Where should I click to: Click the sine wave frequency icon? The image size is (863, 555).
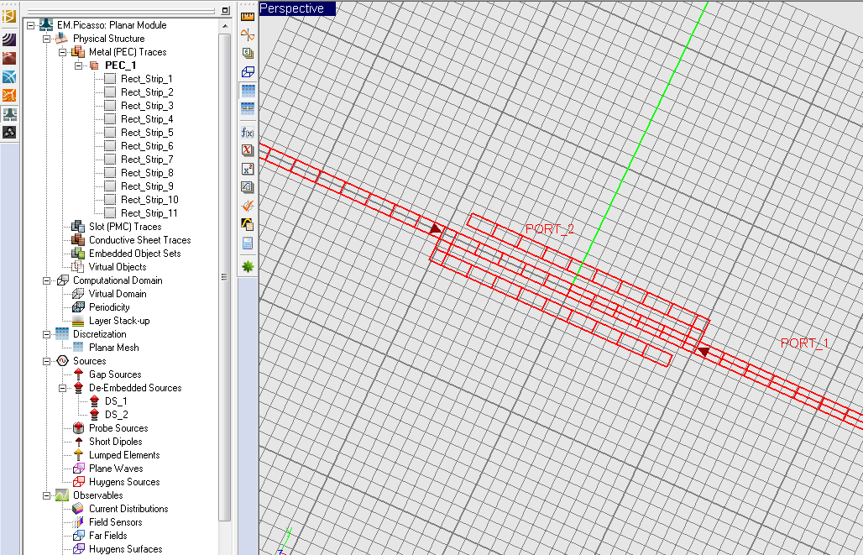click(248, 34)
